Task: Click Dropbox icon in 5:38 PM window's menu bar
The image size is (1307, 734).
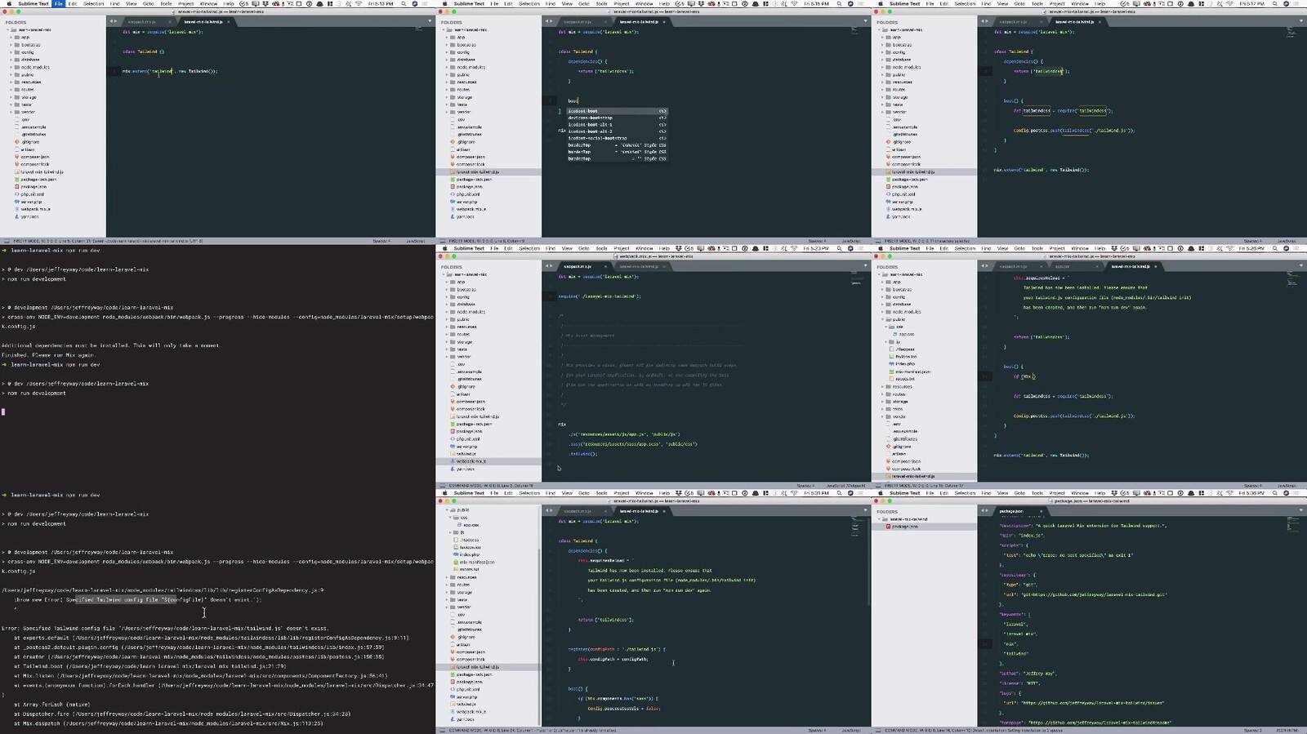Action: click(x=1116, y=493)
